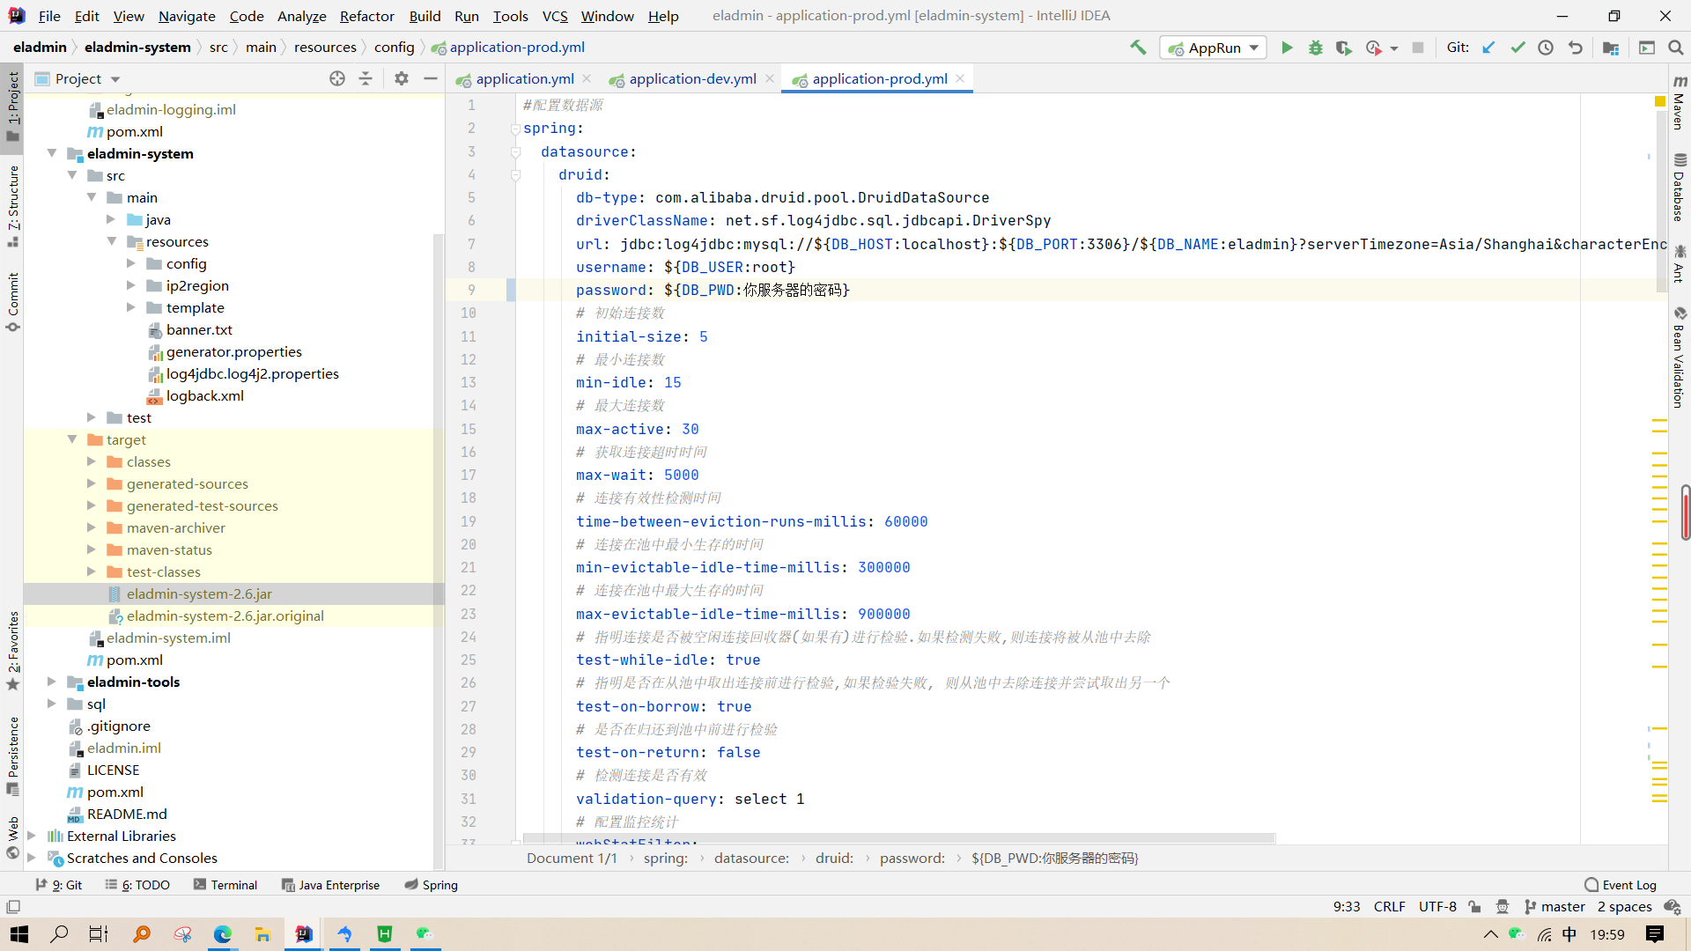Image resolution: width=1691 pixels, height=951 pixels.
Task: Open the Refactor menu
Action: 366,16
